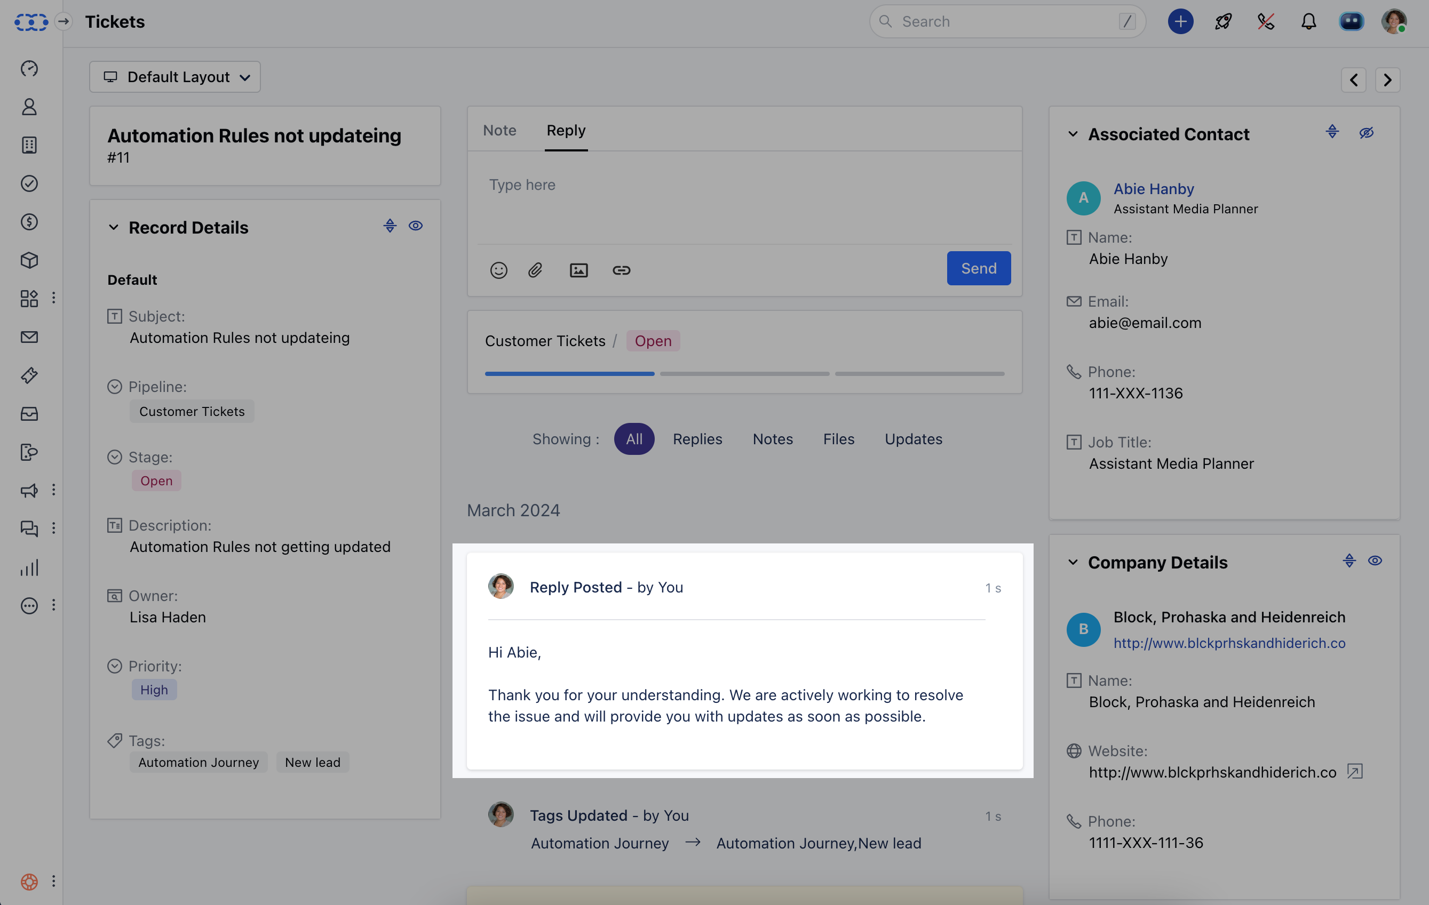Go to the previous ticket
Image resolution: width=1429 pixels, height=905 pixels.
click(1354, 79)
